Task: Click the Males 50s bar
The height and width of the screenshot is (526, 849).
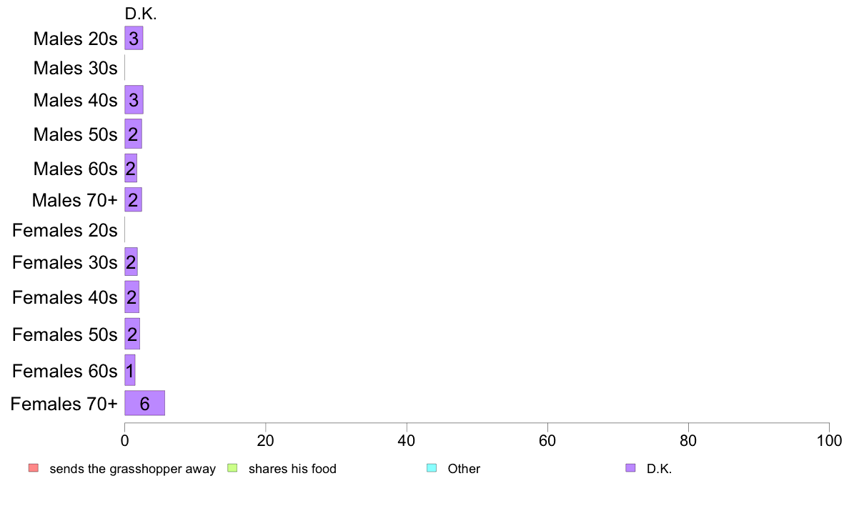Action: pos(133,134)
